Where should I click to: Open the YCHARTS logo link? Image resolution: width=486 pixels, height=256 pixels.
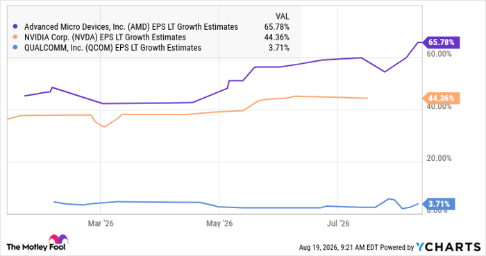449,247
